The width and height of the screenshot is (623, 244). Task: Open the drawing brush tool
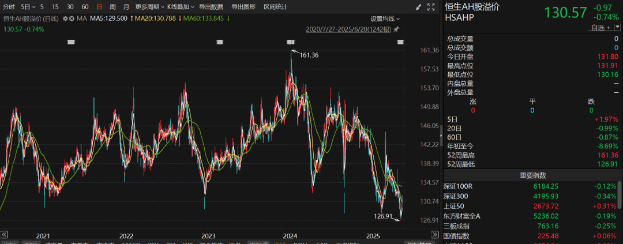coord(418,7)
